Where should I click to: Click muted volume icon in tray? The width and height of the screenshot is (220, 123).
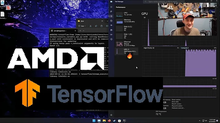click(206, 121)
